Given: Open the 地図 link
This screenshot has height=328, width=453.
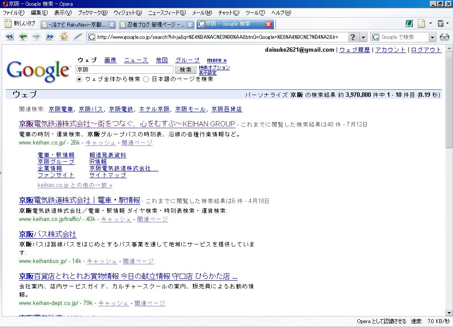Looking at the screenshot, I should (x=162, y=60).
